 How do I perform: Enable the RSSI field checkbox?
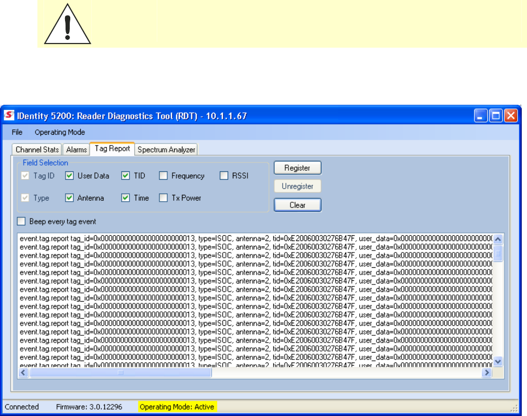click(224, 176)
